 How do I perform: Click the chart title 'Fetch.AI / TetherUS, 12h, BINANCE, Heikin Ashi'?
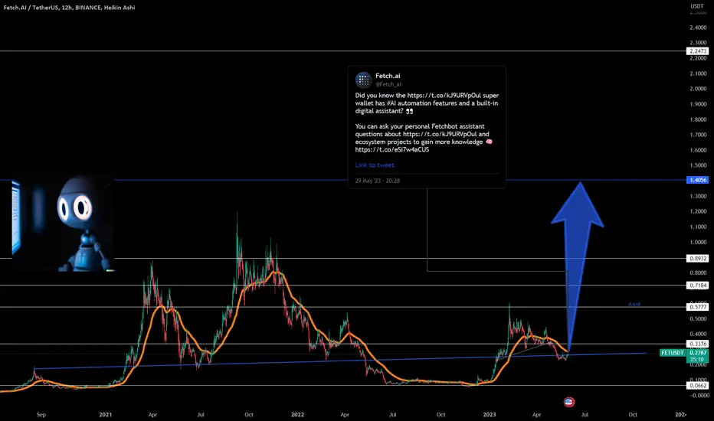[x=69, y=8]
